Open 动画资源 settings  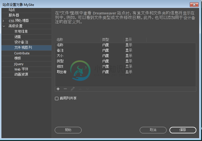coord(27,74)
